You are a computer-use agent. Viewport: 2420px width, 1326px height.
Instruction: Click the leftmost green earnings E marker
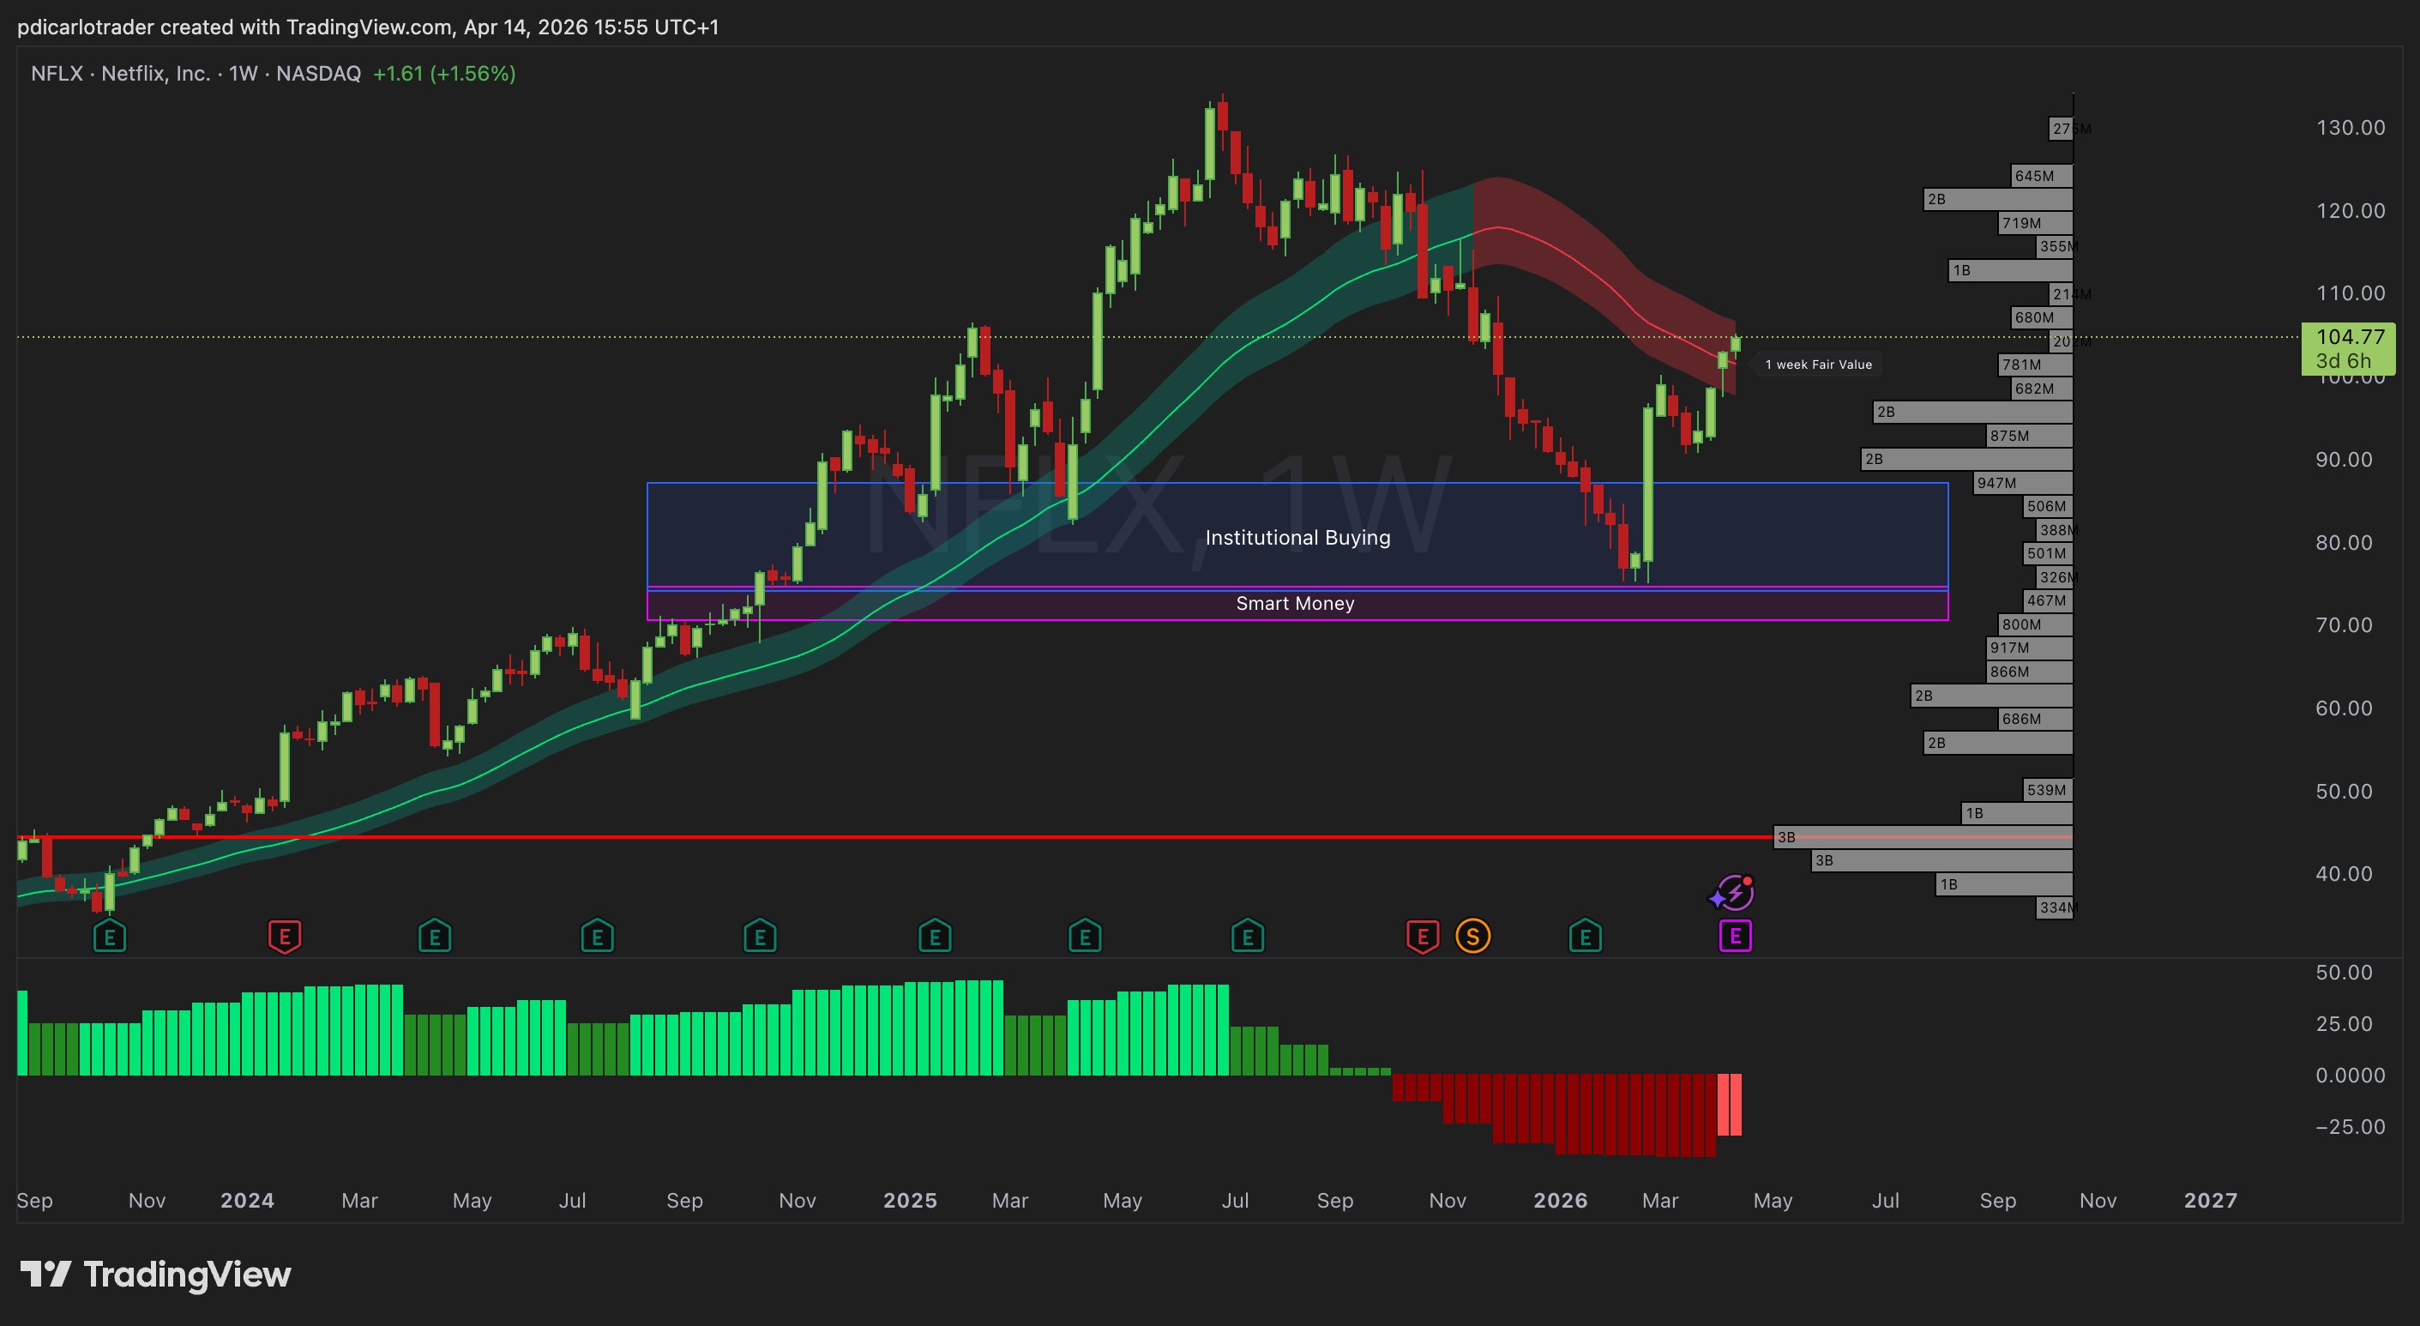coord(110,936)
